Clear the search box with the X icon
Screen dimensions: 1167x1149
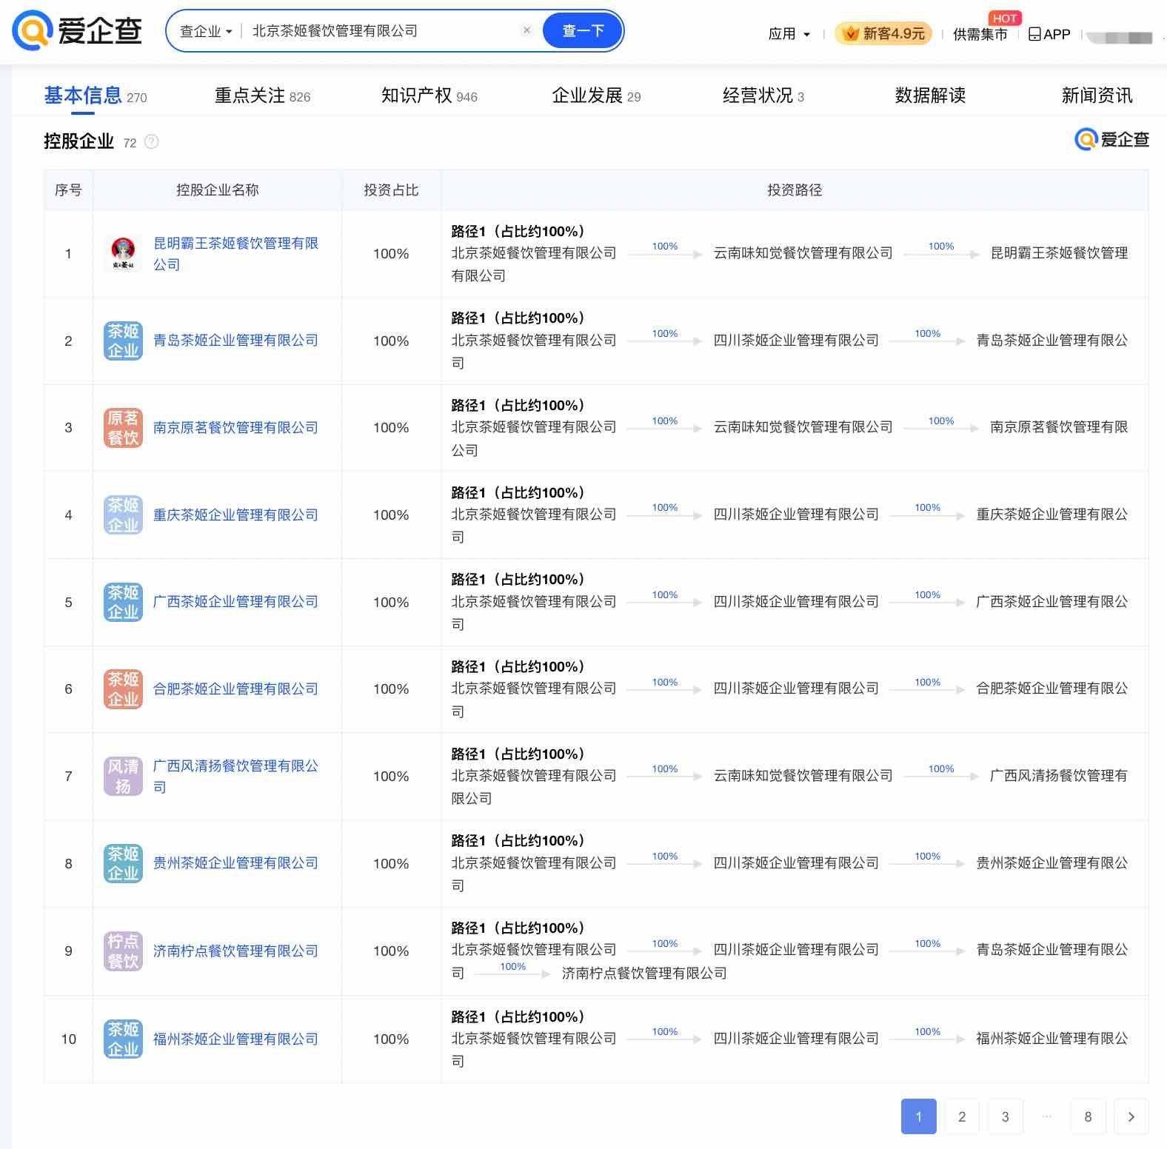pos(526,30)
